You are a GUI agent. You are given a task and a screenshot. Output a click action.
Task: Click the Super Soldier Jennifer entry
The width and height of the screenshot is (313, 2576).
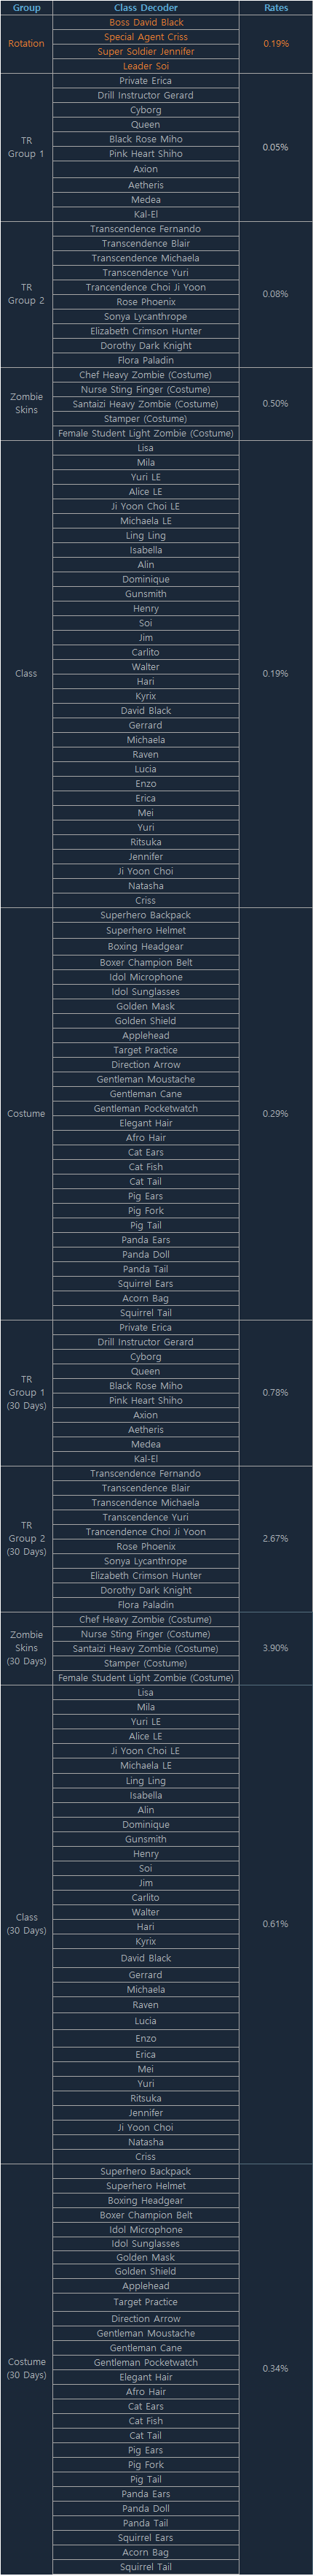point(146,51)
